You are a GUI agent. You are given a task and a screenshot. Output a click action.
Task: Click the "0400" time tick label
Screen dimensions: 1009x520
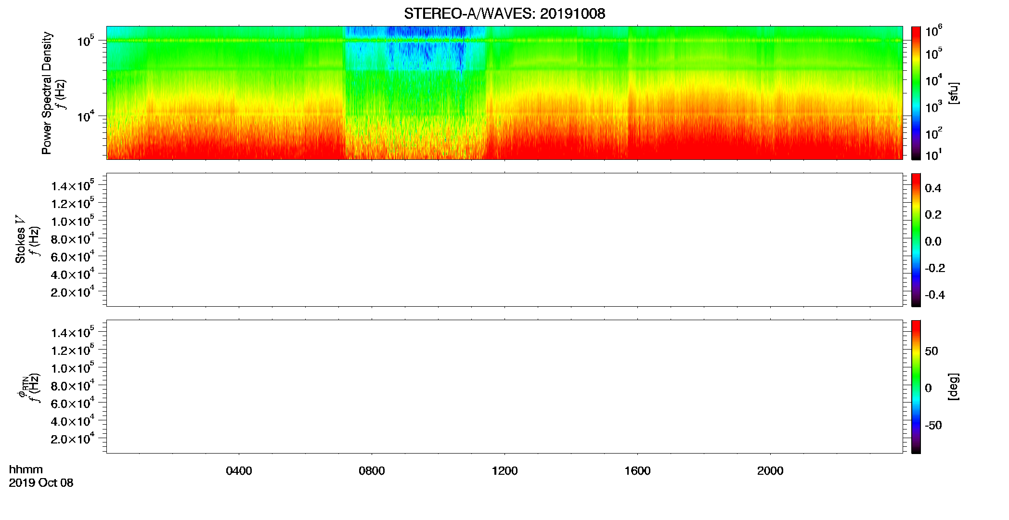click(x=239, y=471)
